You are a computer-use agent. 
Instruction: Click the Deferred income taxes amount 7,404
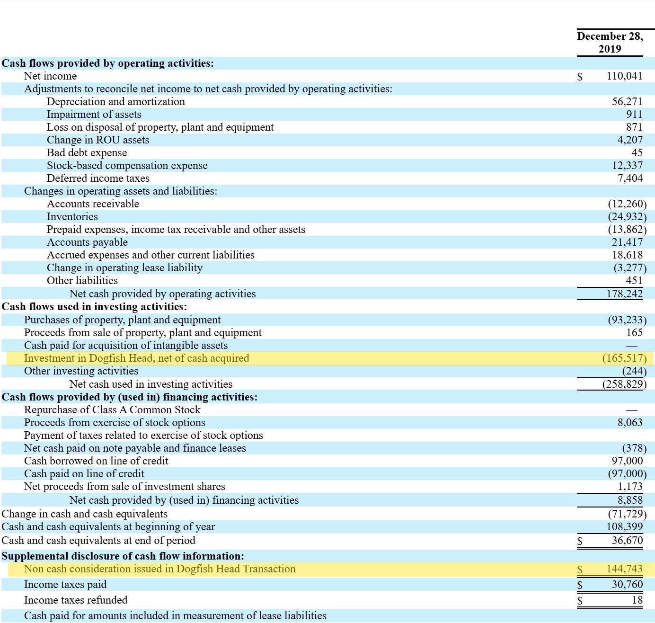pyautogui.click(x=630, y=178)
